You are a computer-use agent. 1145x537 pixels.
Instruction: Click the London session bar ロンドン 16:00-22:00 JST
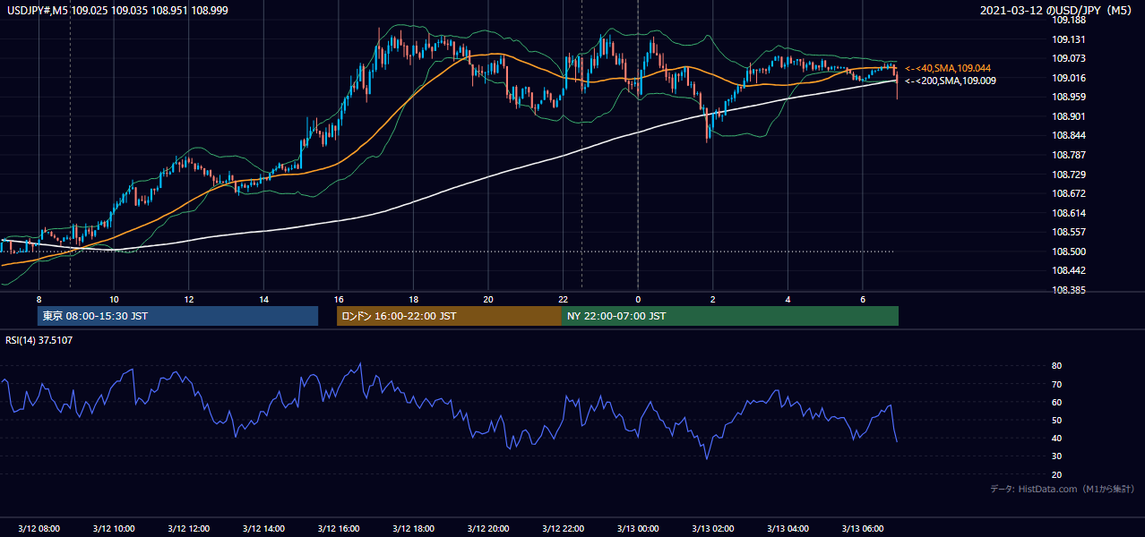449,316
